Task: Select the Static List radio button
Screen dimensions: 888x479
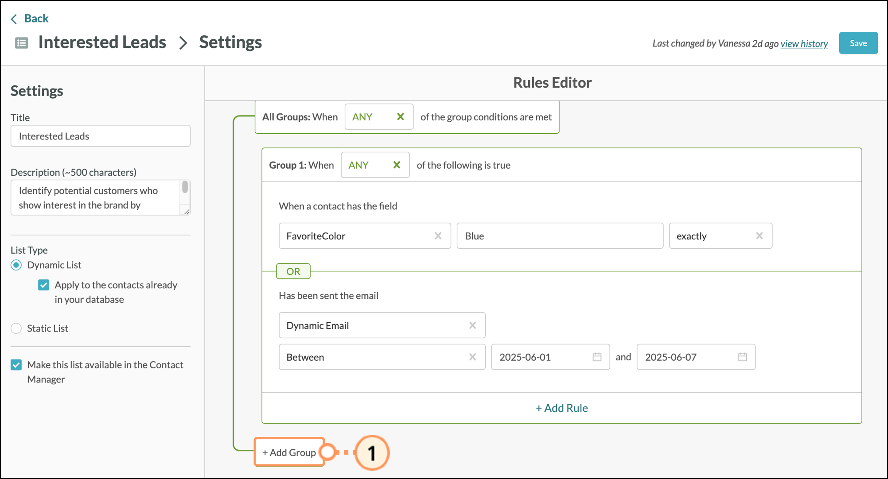Action: [16, 328]
